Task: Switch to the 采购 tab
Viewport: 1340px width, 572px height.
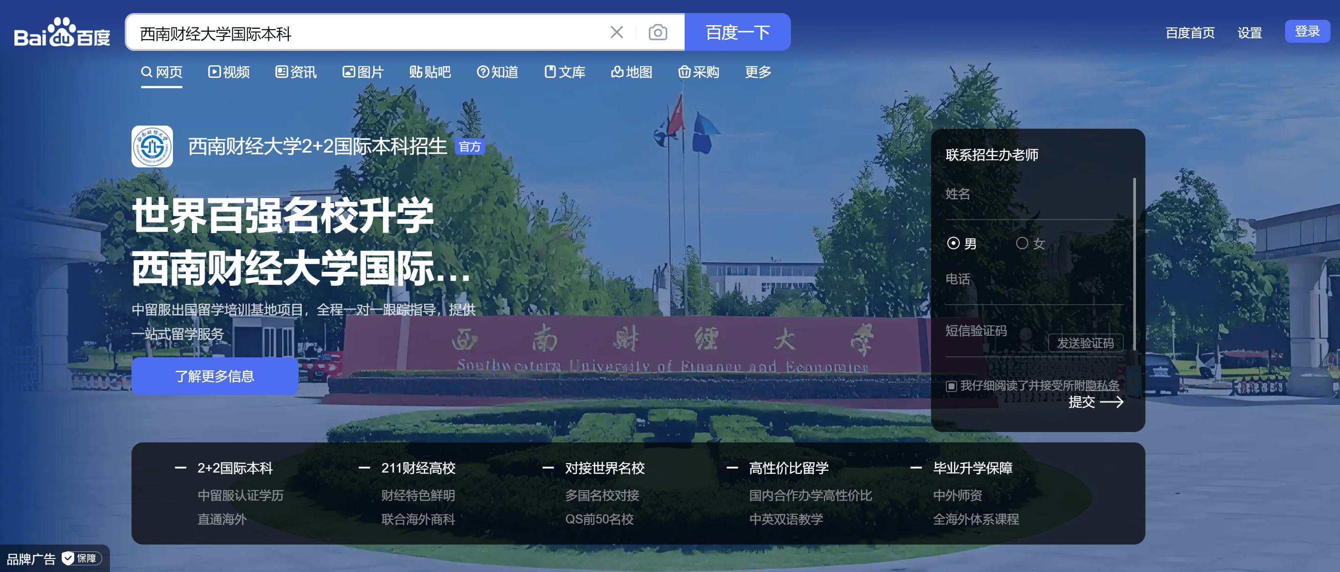Action: coord(699,72)
